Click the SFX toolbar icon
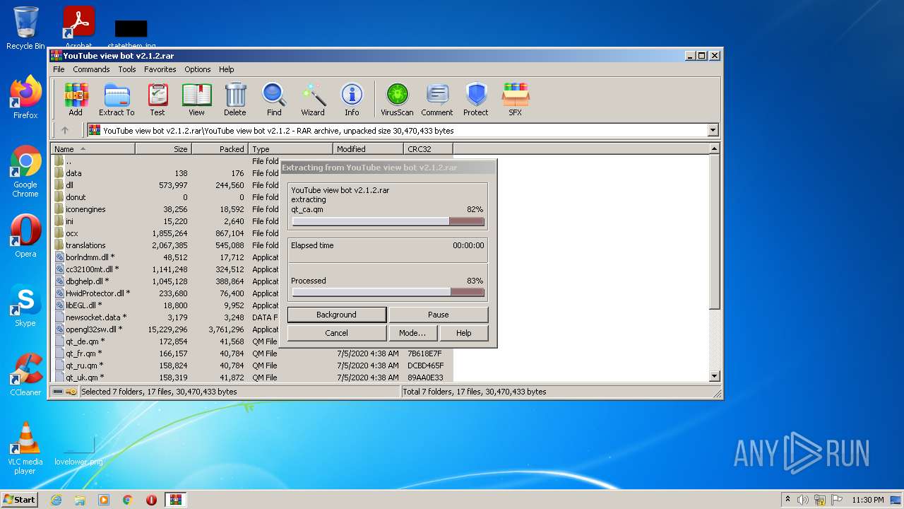Screen dimensions: 904x509 click(516, 99)
